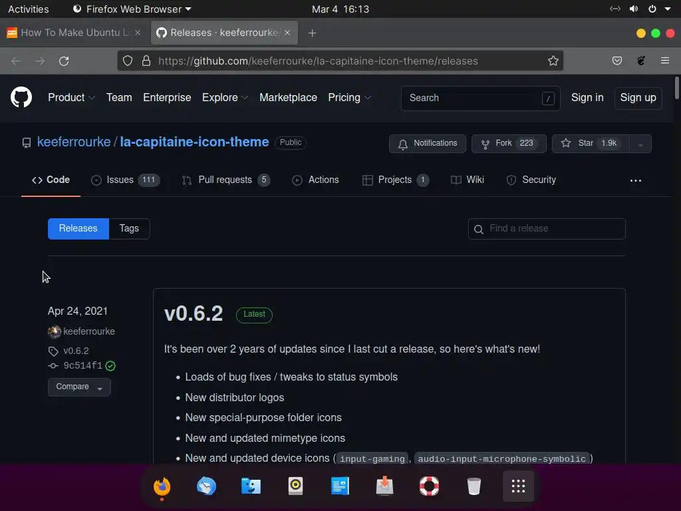
Task: Open the Projects tab
Action: 395,180
